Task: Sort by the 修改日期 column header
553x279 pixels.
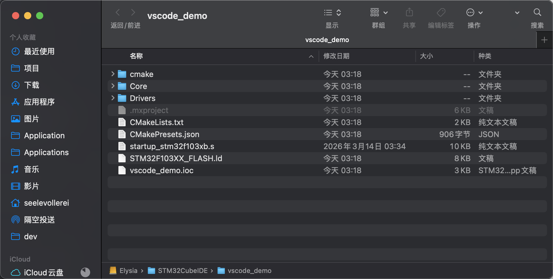Action: click(336, 56)
